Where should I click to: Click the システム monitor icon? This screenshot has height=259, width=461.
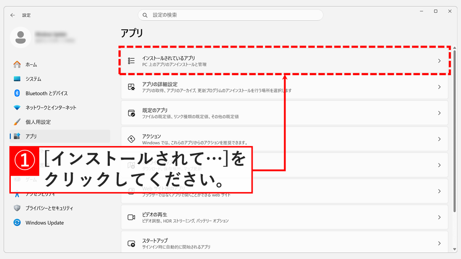(x=17, y=79)
